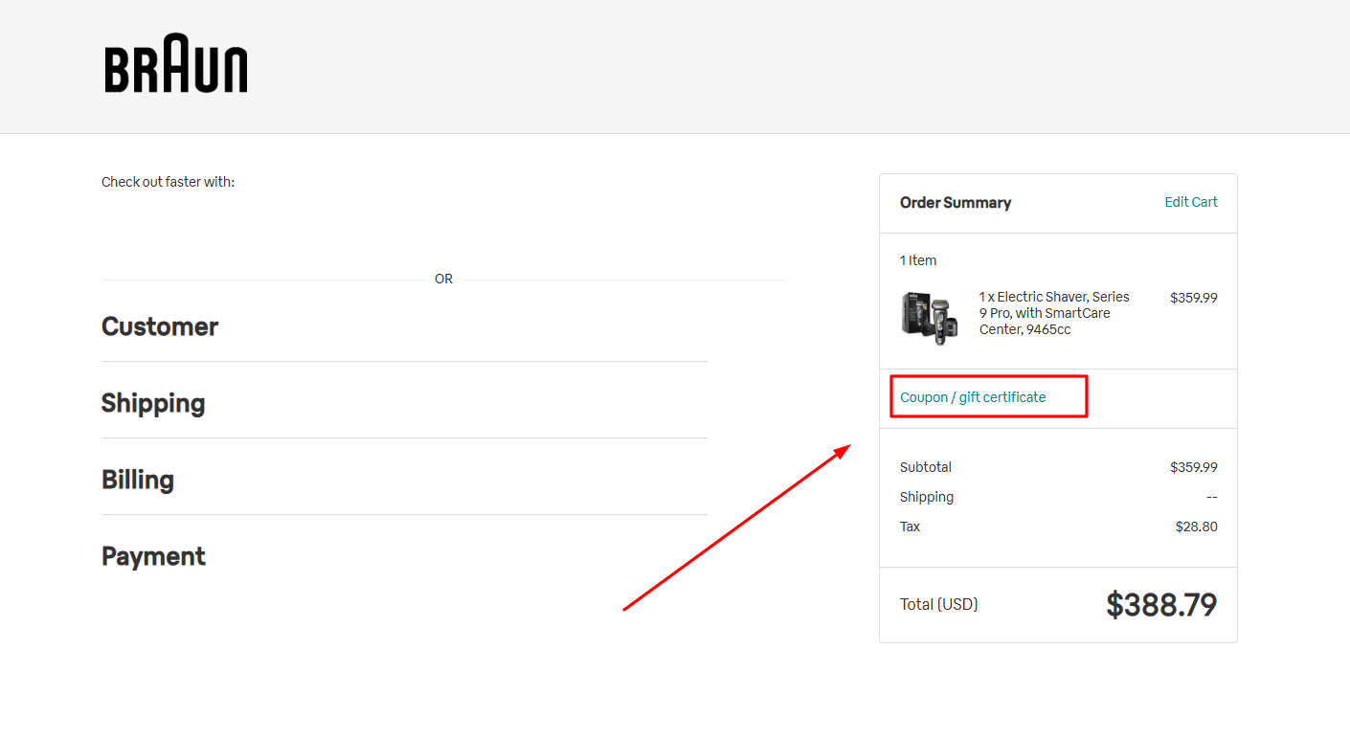Click the Tax label
The height and width of the screenshot is (740, 1350).
click(x=910, y=527)
